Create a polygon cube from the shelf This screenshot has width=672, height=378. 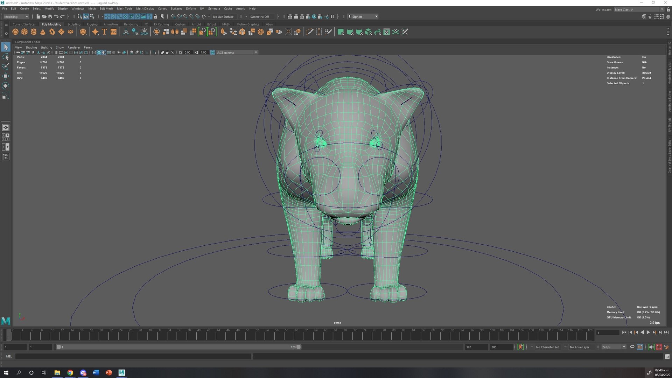coord(24,32)
